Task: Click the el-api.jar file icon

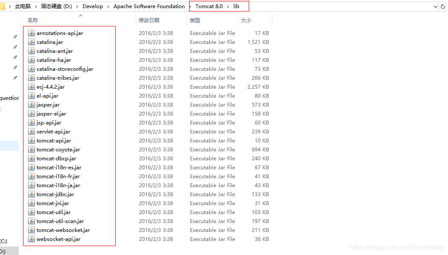Action: 32,96
